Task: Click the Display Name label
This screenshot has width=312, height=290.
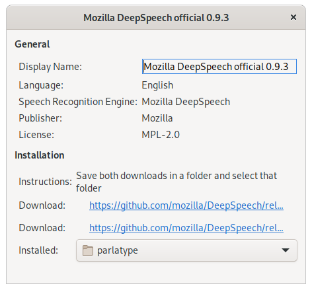Action: [x=50, y=67]
